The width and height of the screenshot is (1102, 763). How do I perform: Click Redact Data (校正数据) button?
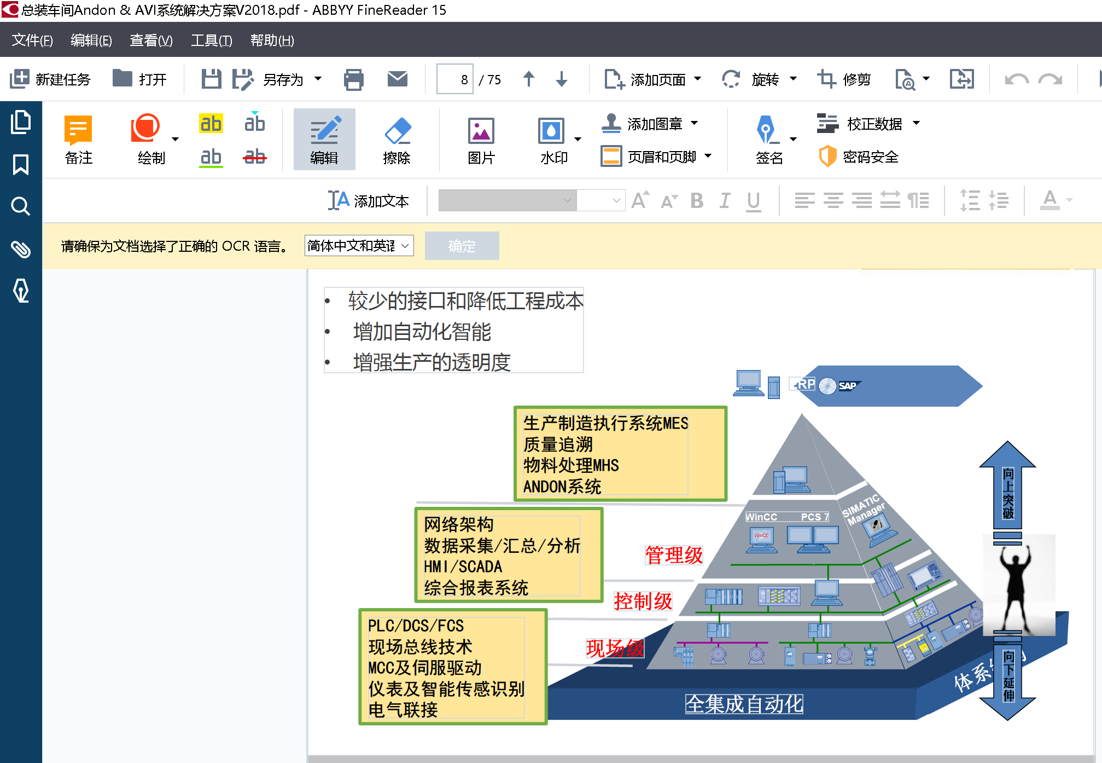(860, 124)
